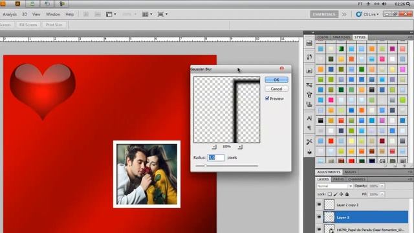Toggle lock all padlock icon
Viewport: 414px width, 233px height.
pyautogui.click(x=347, y=194)
